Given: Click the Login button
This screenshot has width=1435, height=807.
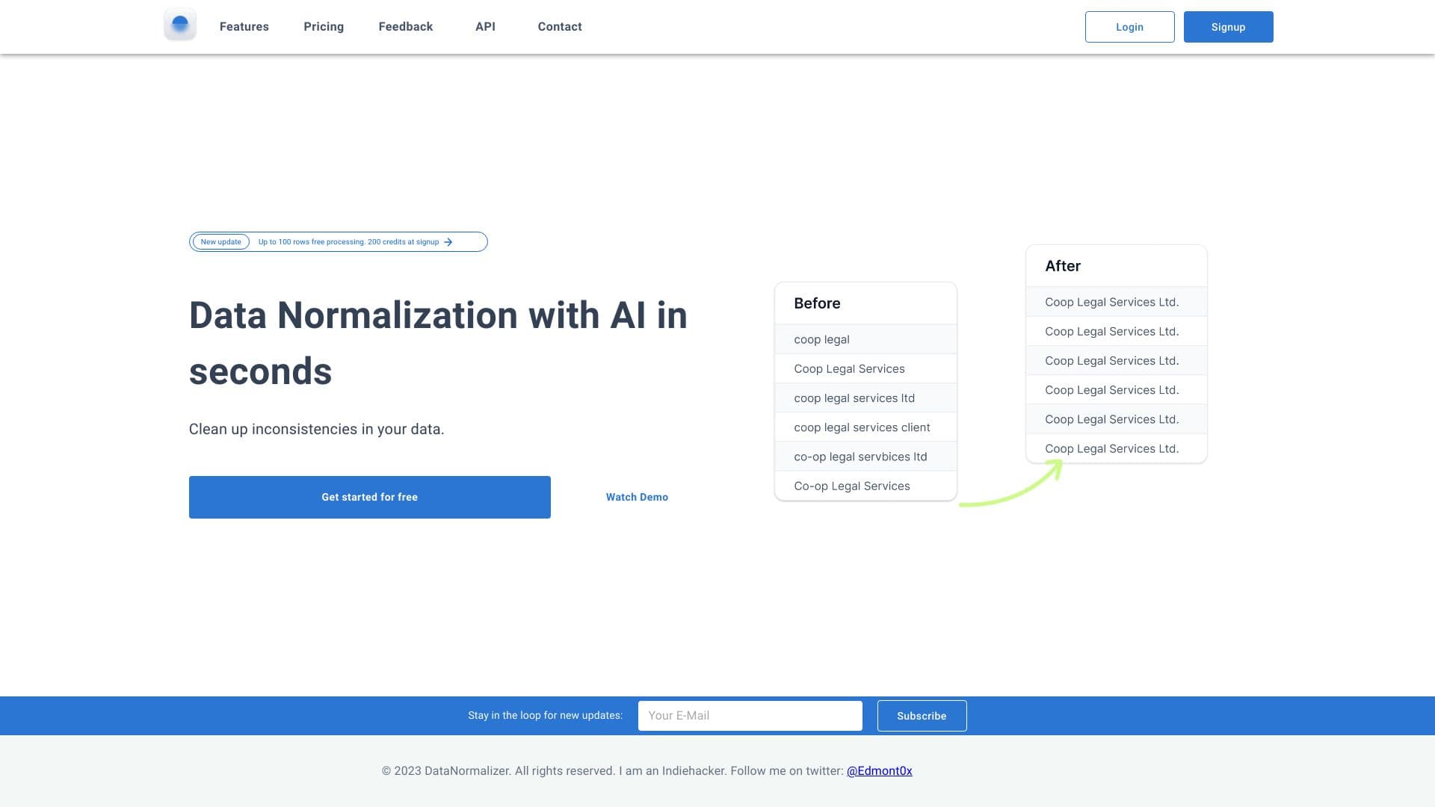Looking at the screenshot, I should pos(1129,27).
